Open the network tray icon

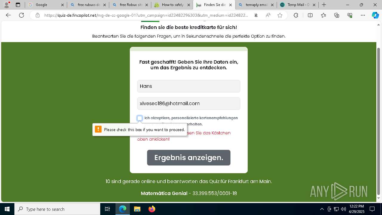(x=336, y=209)
